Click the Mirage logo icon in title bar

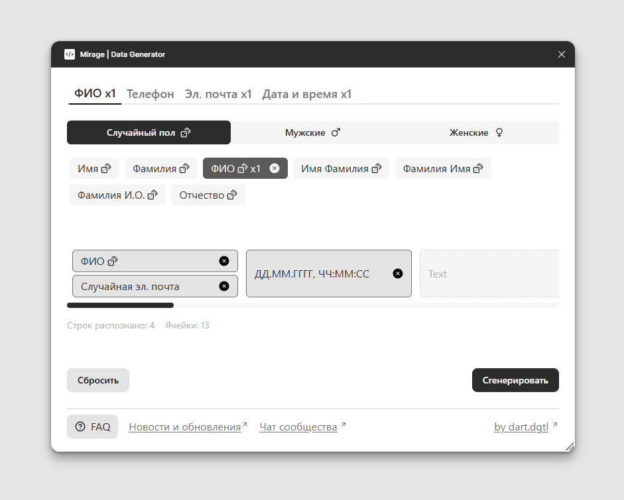[x=70, y=54]
